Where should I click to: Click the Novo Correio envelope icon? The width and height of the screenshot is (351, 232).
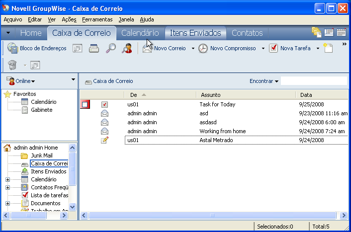click(147, 48)
